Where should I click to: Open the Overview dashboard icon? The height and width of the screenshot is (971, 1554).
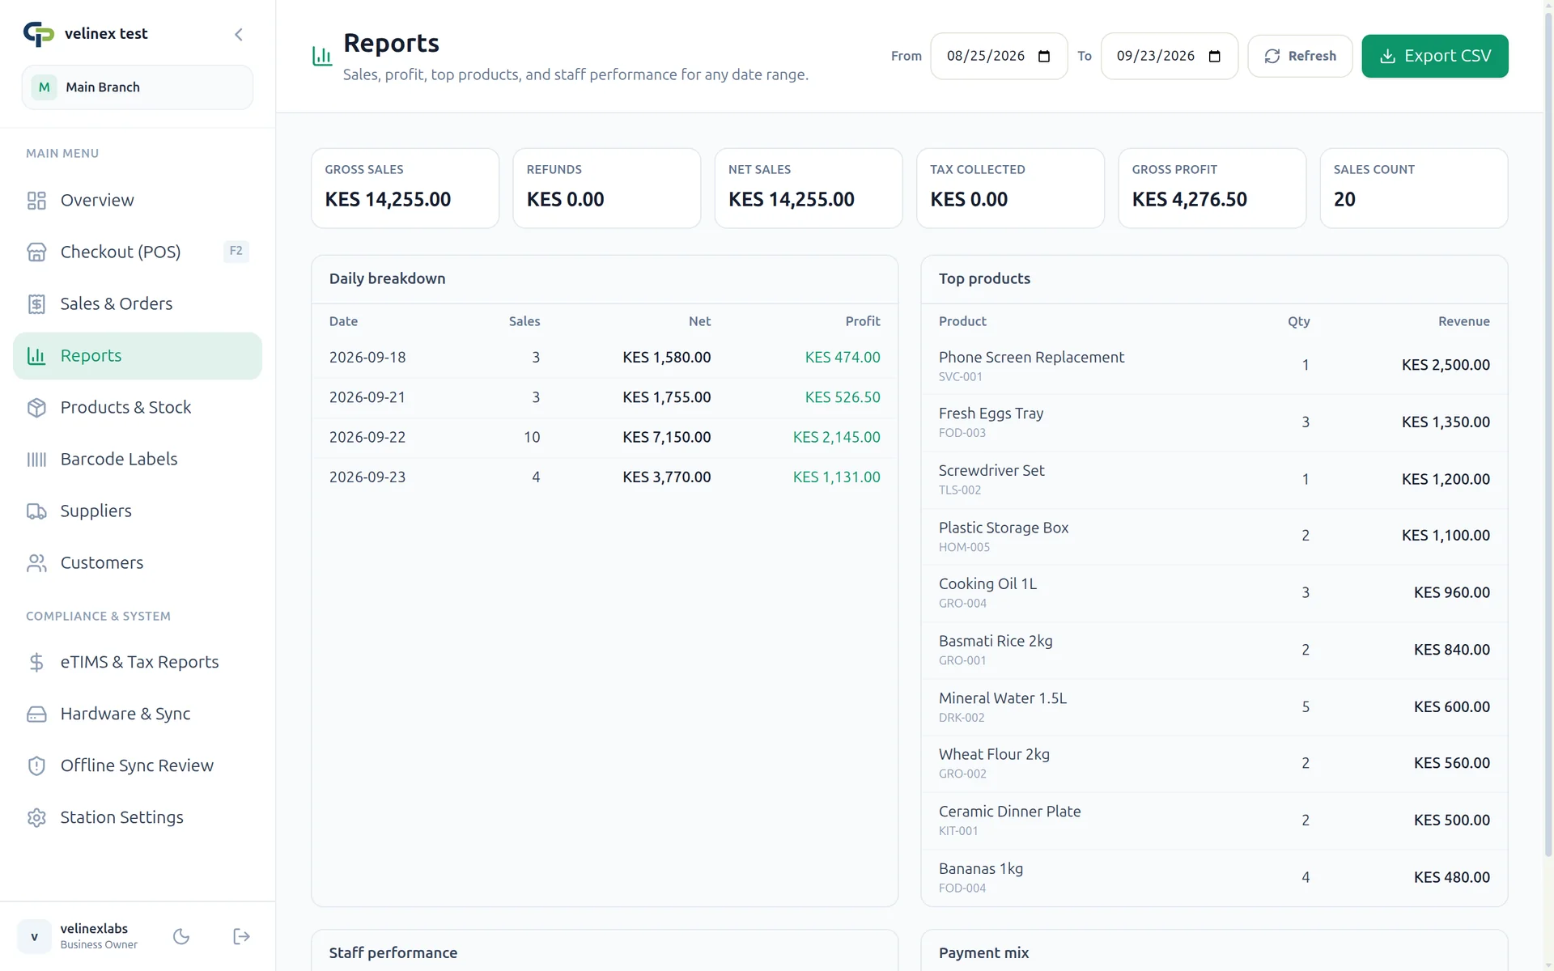coord(36,201)
